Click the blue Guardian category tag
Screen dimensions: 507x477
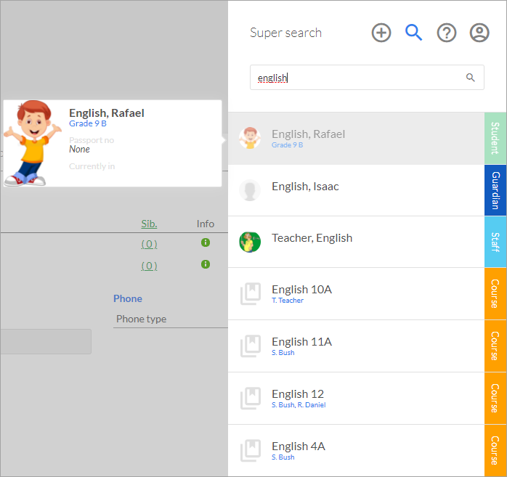[495, 190]
